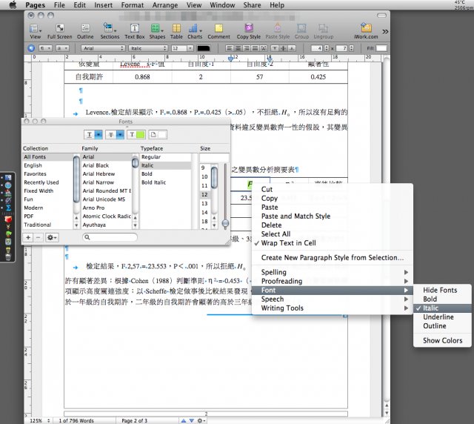Open Text Underline popup in Fonts panel
This screenshot has width=474, height=424.
(93, 135)
